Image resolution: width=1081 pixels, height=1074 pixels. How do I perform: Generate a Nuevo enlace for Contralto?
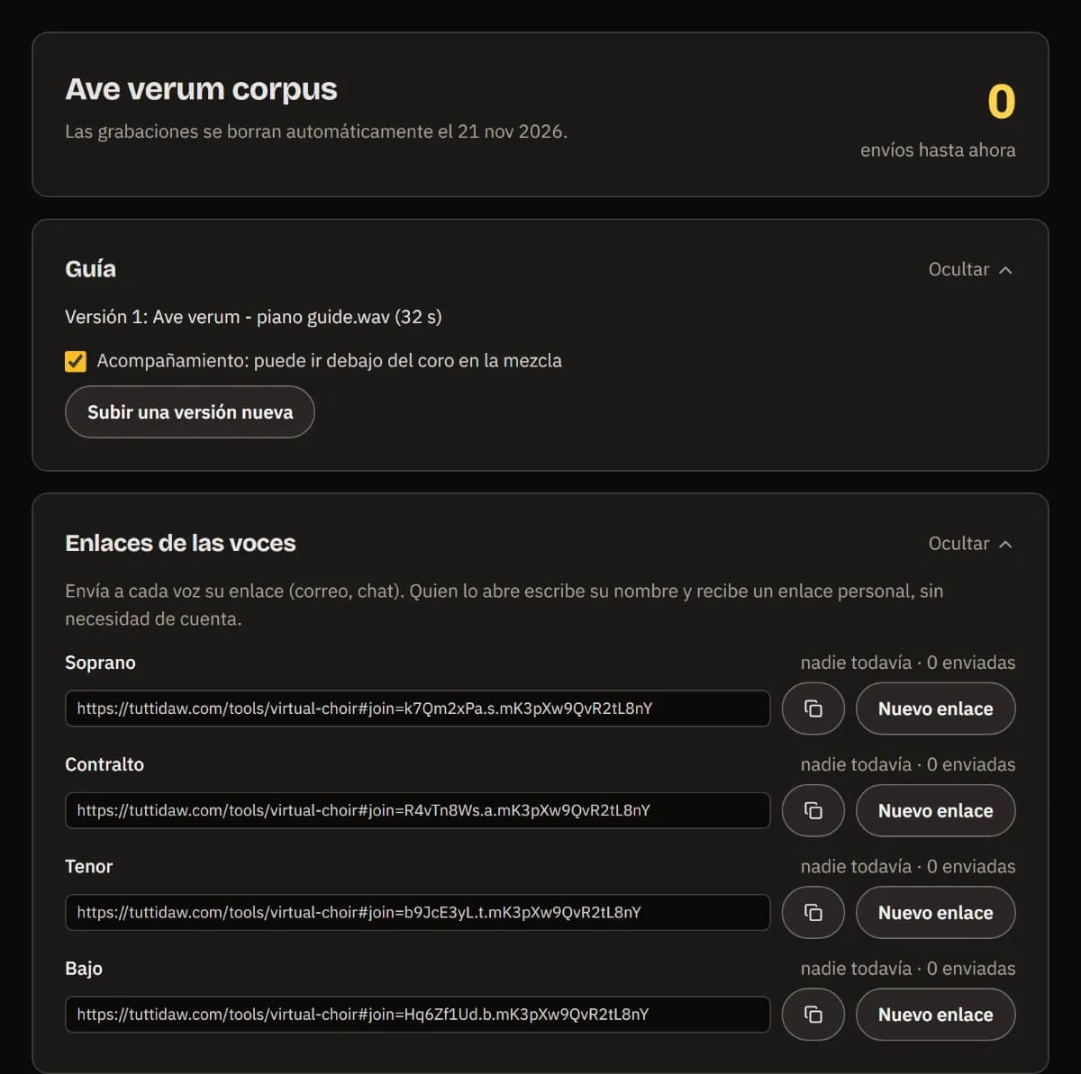(935, 810)
